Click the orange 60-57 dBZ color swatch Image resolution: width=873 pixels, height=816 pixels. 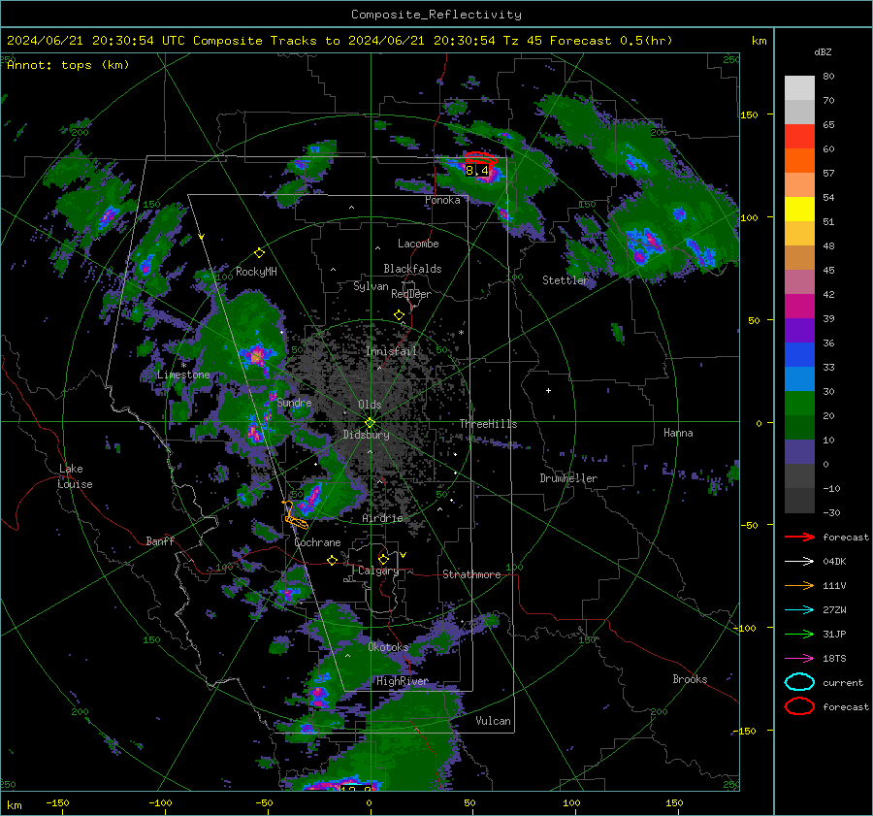point(799,161)
